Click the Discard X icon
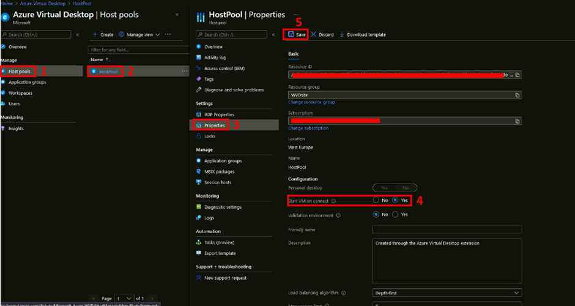575x306 pixels. pos(314,34)
